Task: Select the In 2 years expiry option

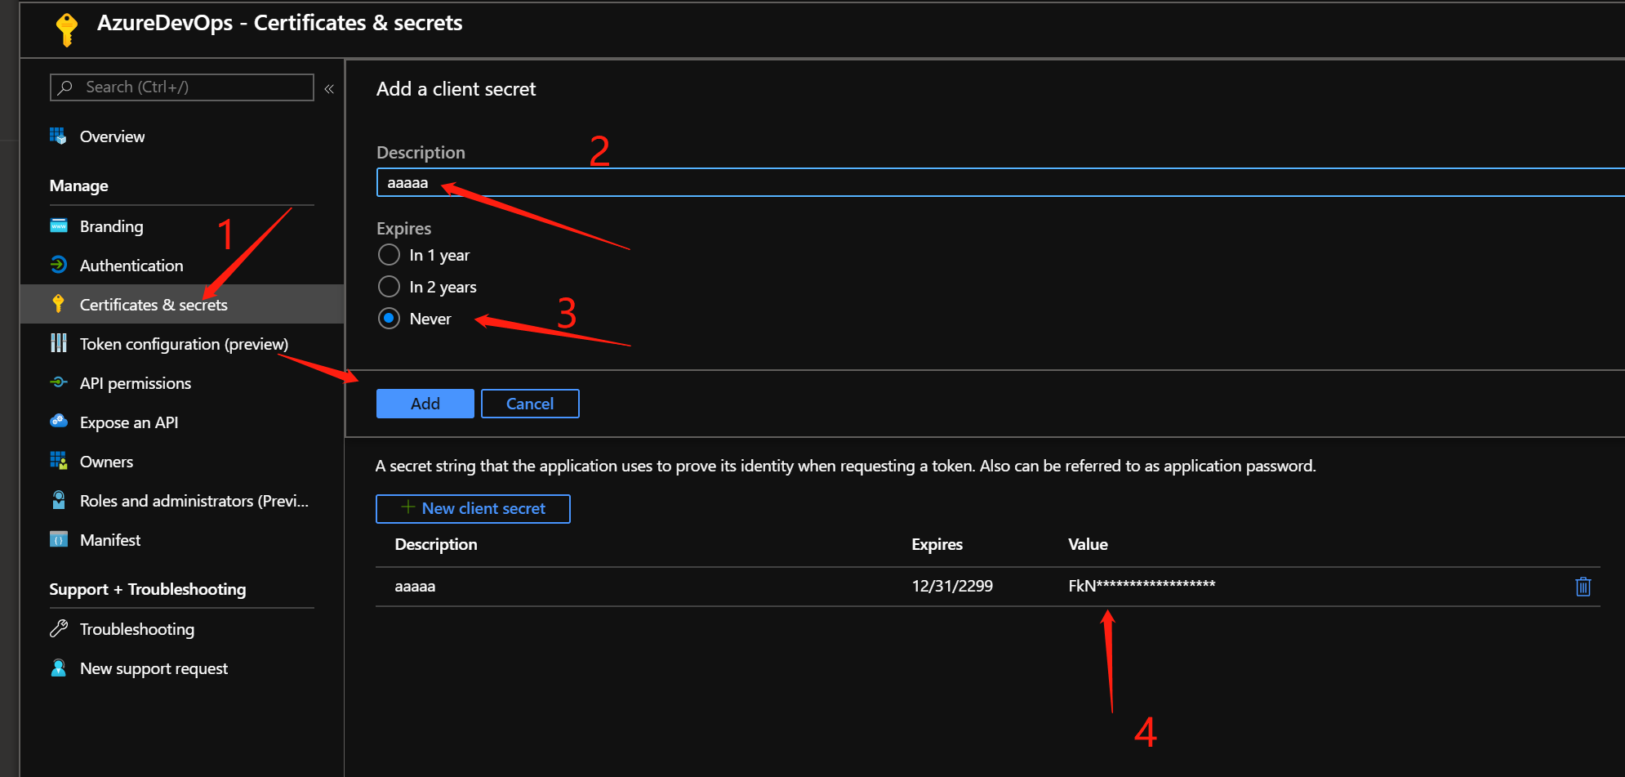Action: [x=389, y=287]
